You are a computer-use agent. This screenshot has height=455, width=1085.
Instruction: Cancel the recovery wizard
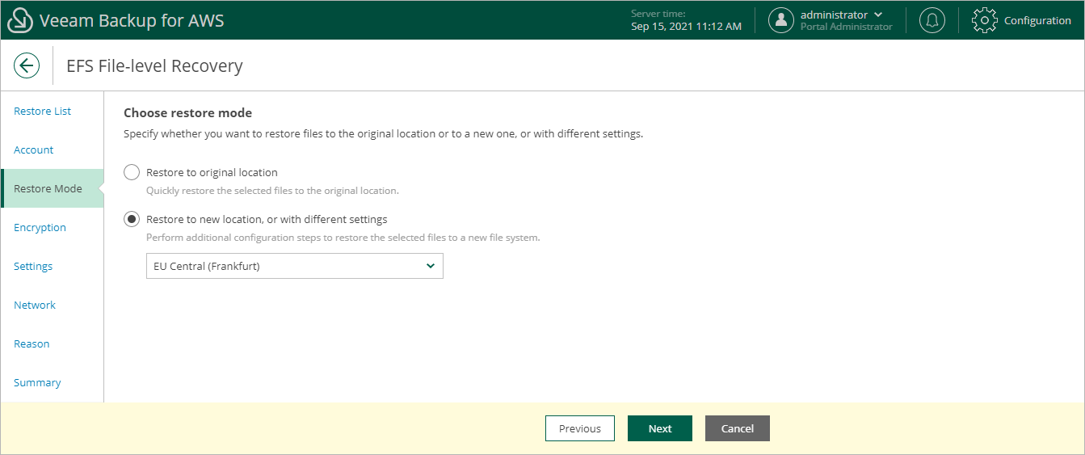point(738,428)
